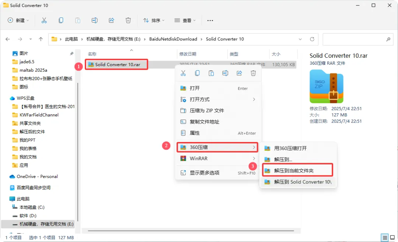Open 图片 in the sidebar
This screenshot has height=242, width=398.
(24, 53)
